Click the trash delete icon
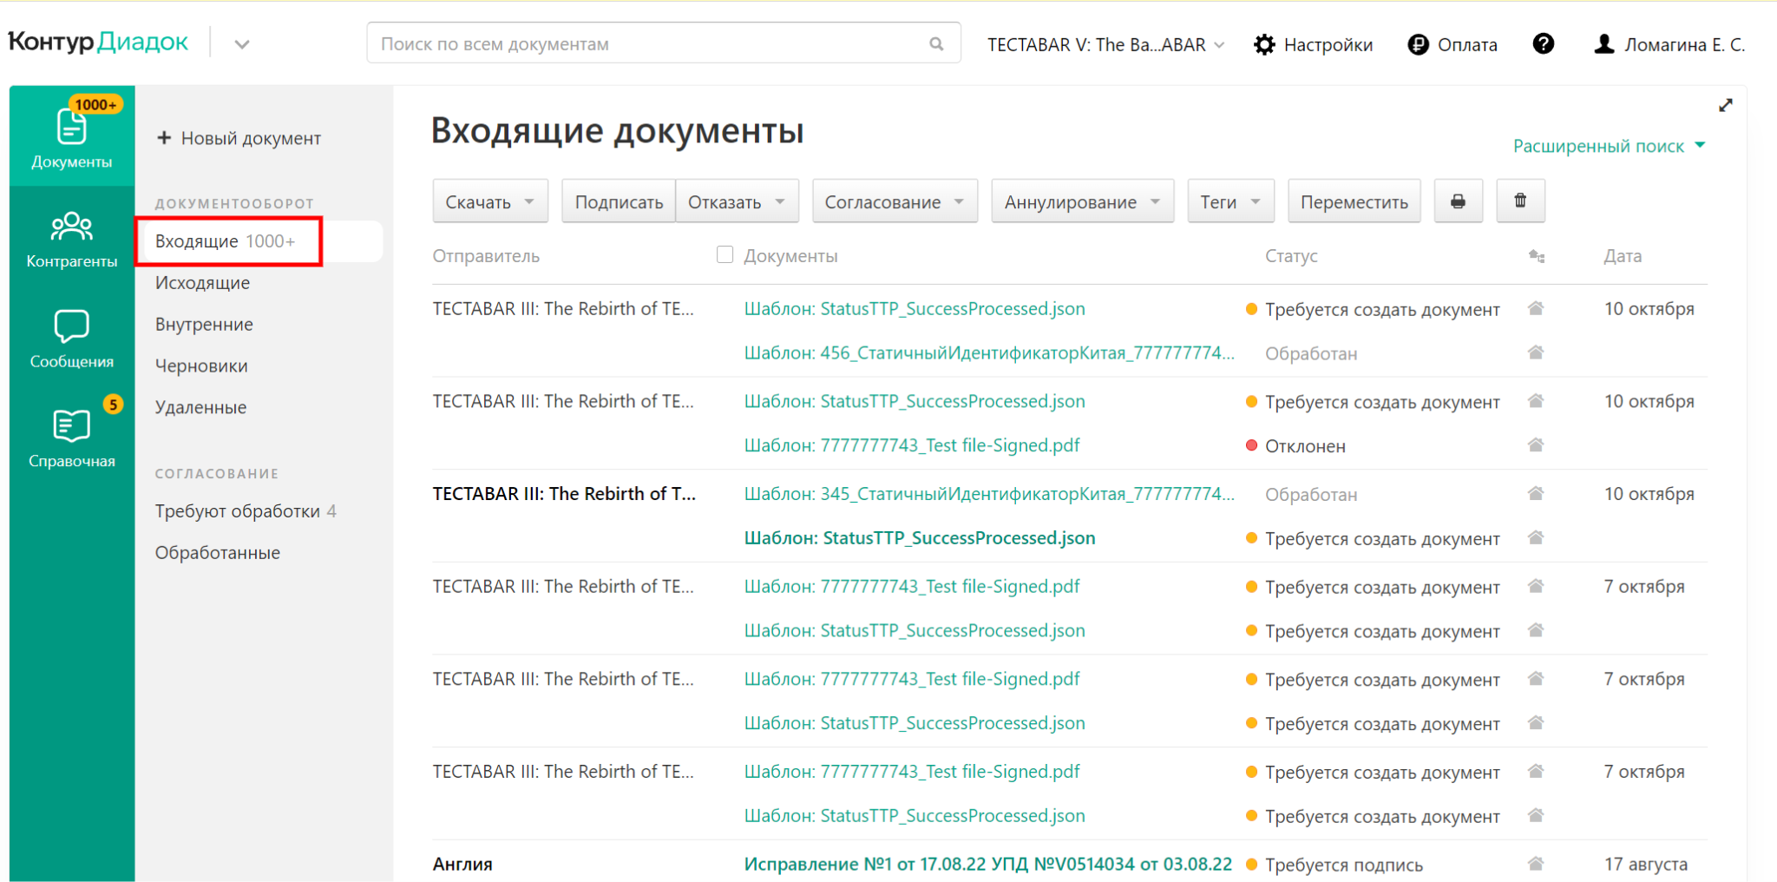The height and width of the screenshot is (882, 1777). click(x=1520, y=201)
